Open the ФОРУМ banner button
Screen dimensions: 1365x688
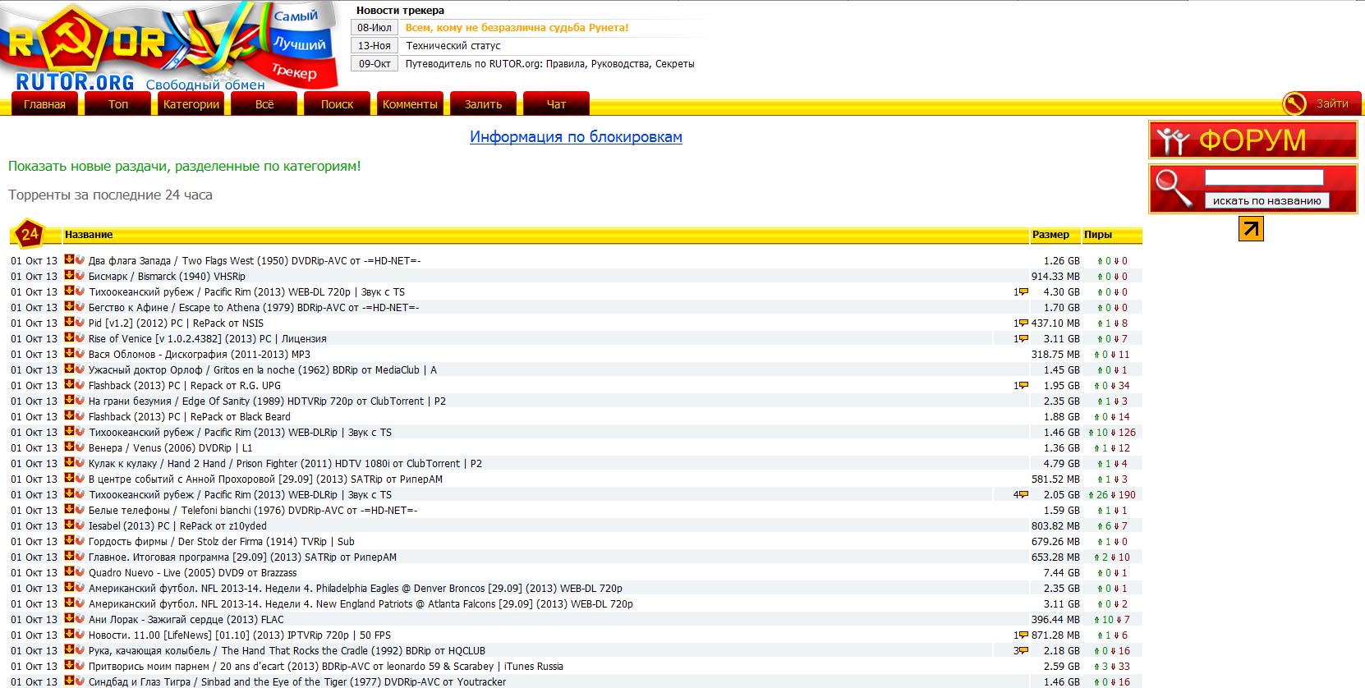pyautogui.click(x=1252, y=140)
